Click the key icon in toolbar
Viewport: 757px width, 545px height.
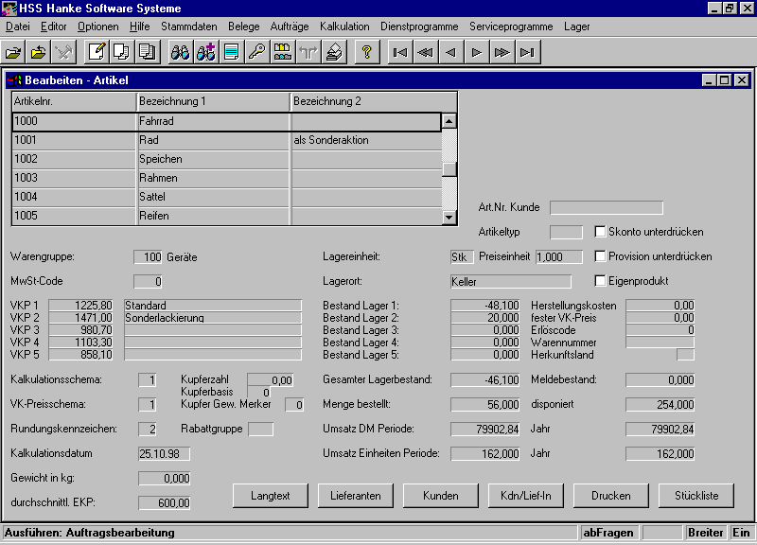(x=256, y=52)
